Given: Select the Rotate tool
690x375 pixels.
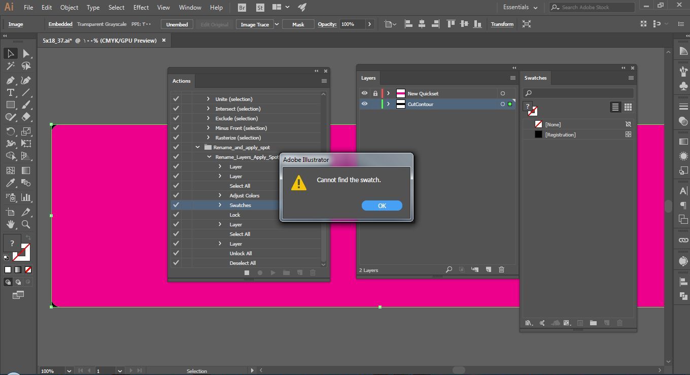Looking at the screenshot, I should pos(10,131).
